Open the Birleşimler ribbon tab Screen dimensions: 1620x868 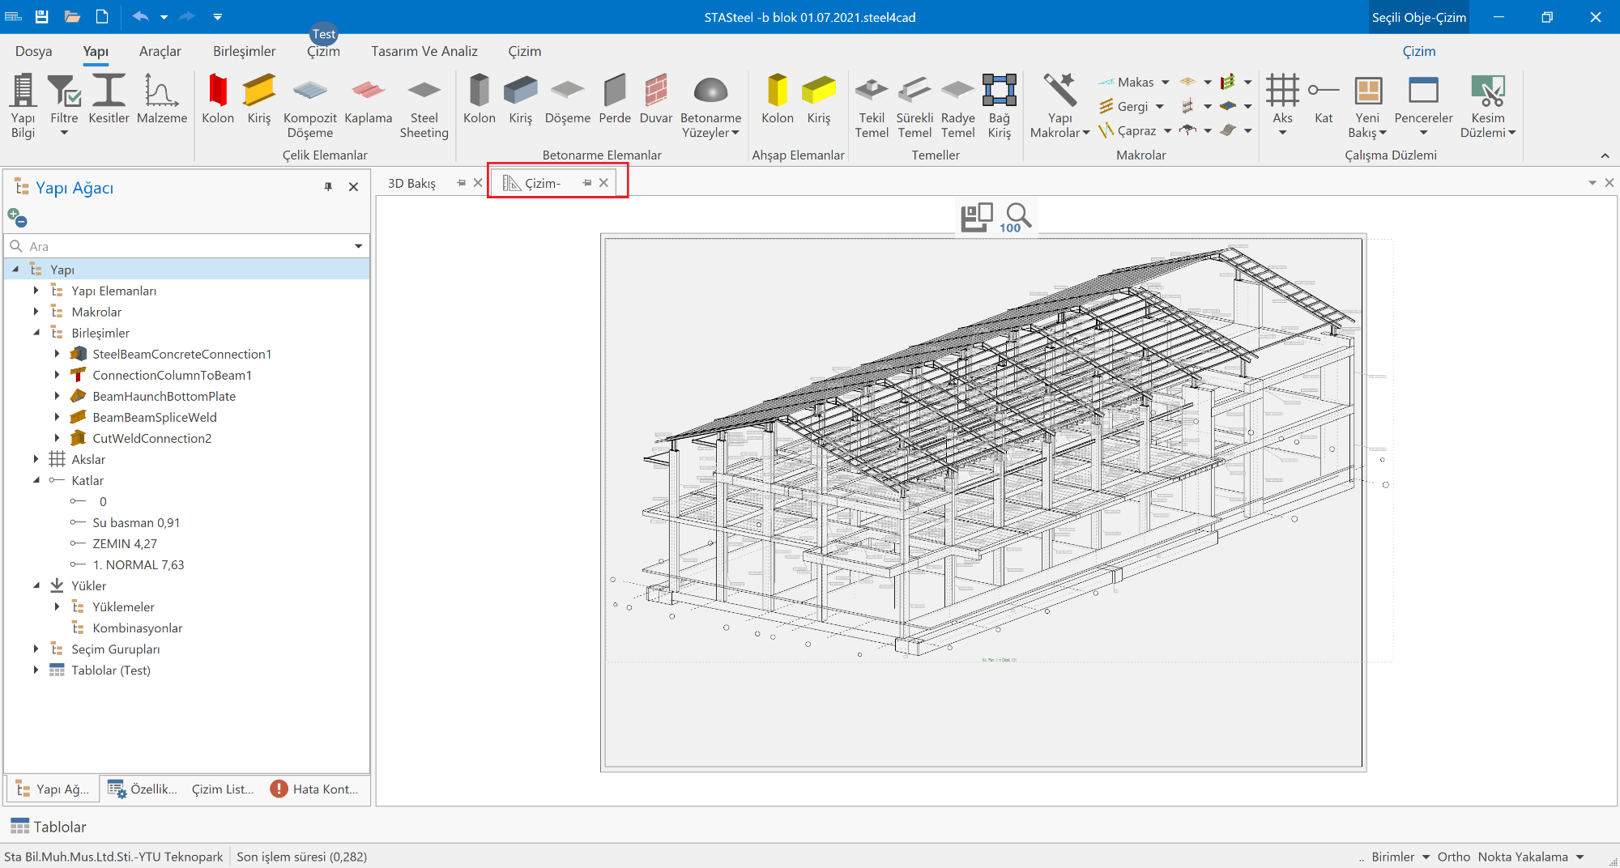pos(244,51)
